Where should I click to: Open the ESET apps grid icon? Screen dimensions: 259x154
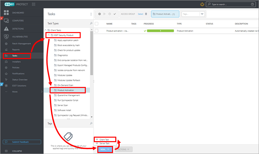(34, 4)
